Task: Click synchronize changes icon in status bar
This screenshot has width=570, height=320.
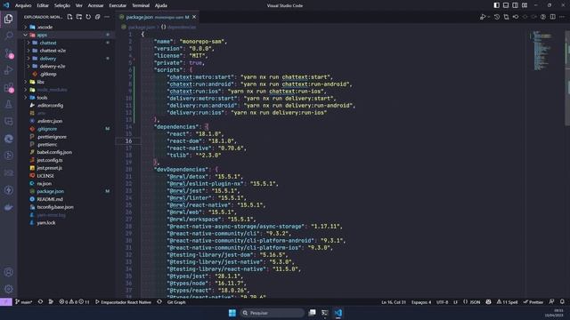Action: [x=40, y=302]
